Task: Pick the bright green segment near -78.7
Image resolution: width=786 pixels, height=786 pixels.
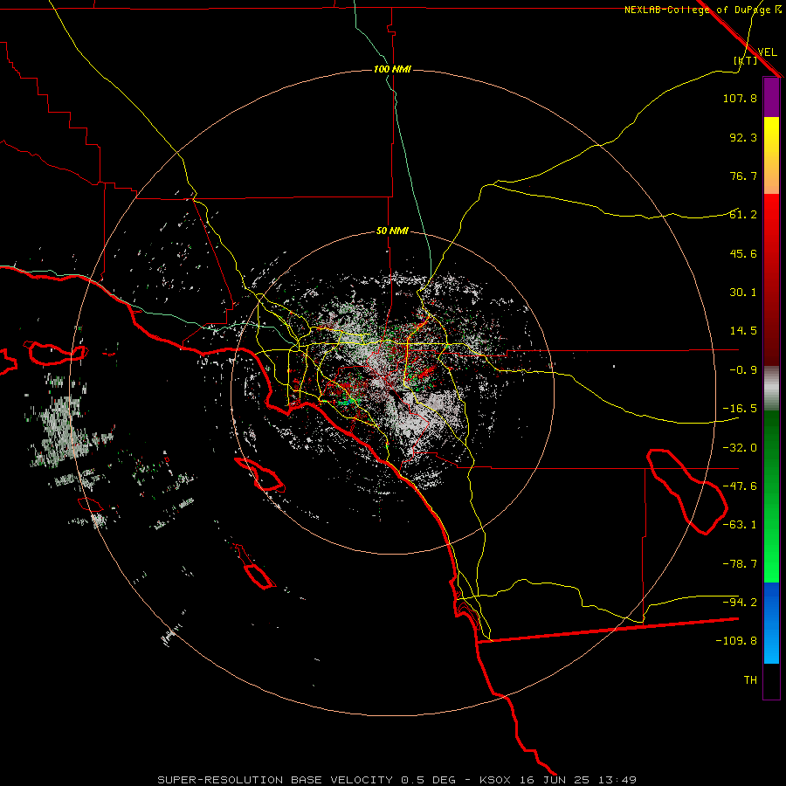Action: pyautogui.click(x=771, y=564)
